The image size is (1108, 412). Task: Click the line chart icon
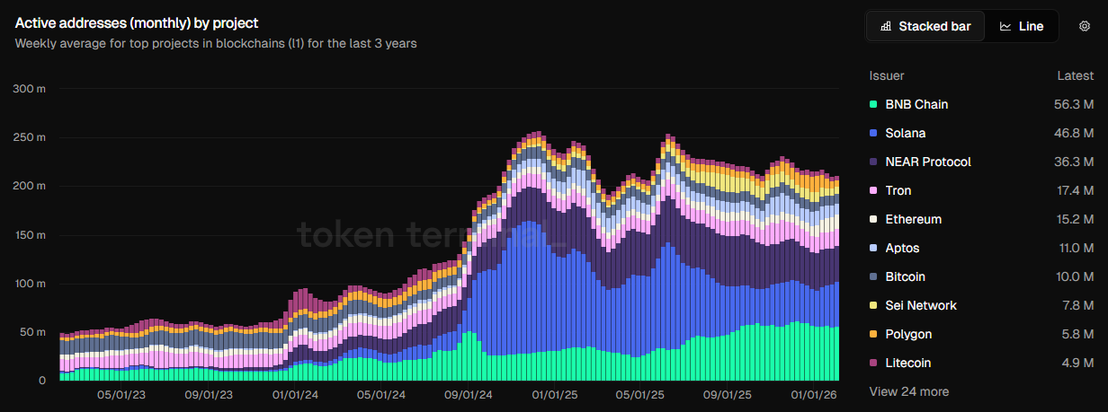[1005, 26]
